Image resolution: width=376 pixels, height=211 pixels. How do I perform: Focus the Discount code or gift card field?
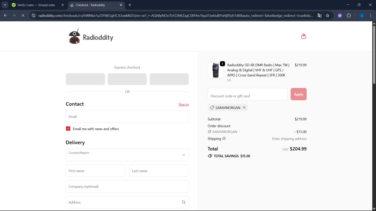click(x=247, y=94)
